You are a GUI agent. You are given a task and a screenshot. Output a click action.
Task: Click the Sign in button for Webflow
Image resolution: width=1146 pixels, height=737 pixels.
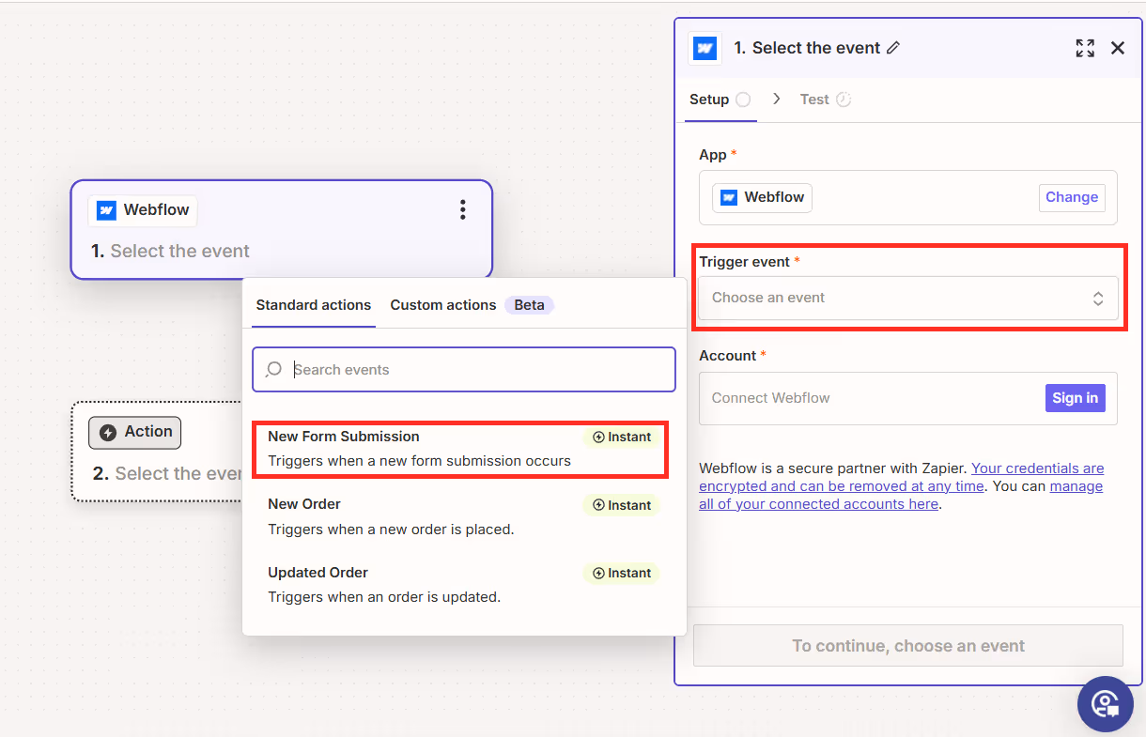(1075, 398)
